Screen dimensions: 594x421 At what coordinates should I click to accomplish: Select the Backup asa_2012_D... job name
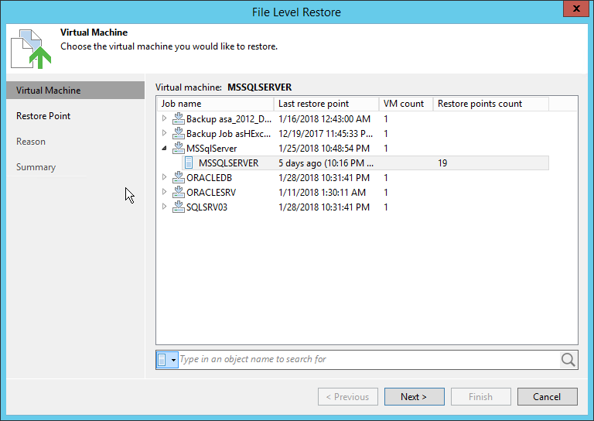point(229,119)
